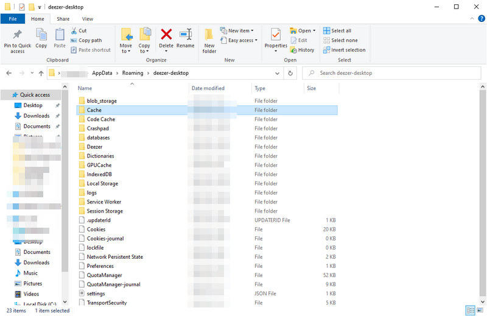
Task: Click the Copy ribbon button
Action: [x=41, y=38]
